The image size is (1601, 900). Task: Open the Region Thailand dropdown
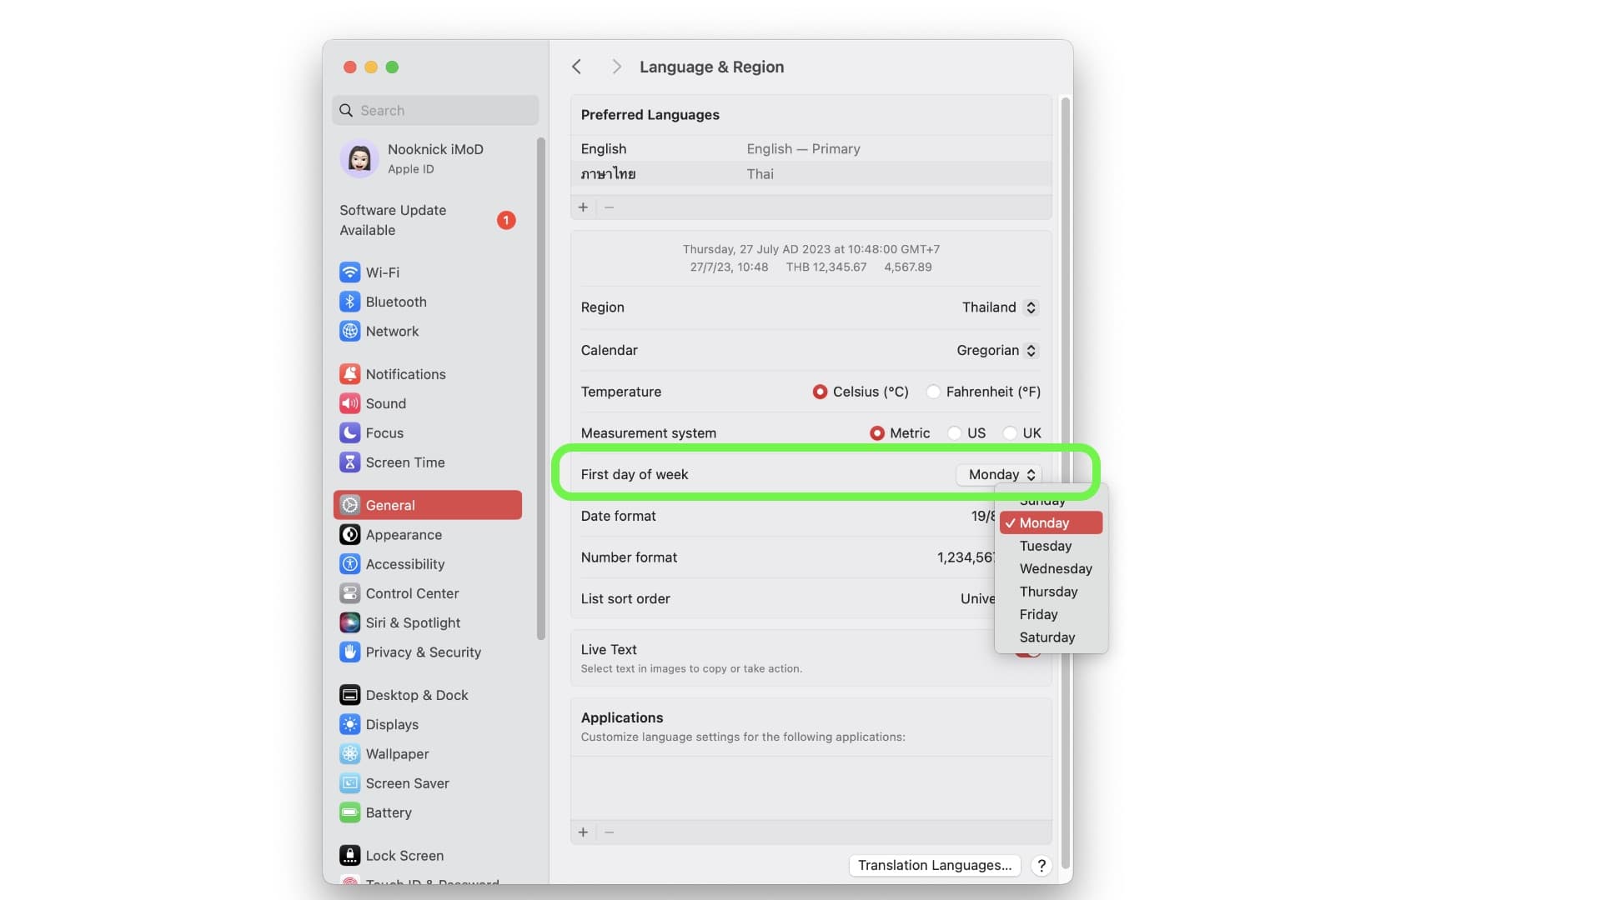click(x=999, y=307)
